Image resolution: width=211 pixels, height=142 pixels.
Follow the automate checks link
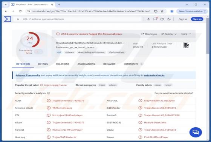154,75
